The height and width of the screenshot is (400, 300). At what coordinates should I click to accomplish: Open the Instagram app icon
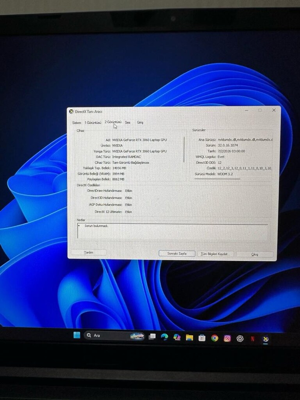[227, 338]
